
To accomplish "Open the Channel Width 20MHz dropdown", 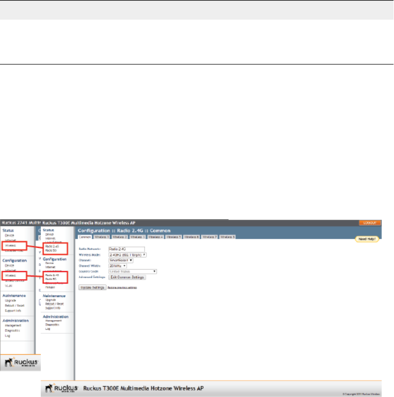I will pyautogui.click(x=118, y=266).
